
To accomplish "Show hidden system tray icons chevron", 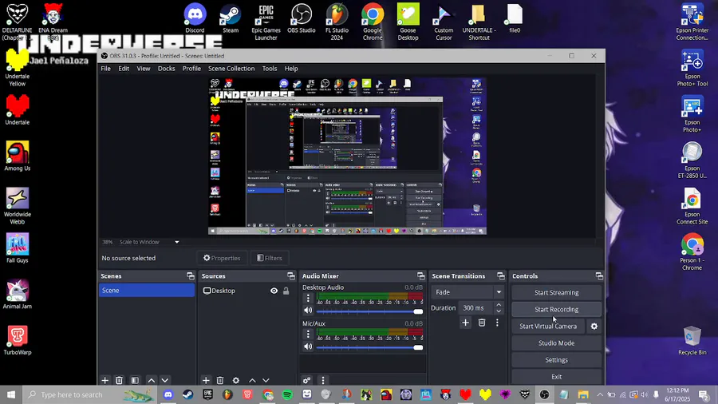I will click(x=600, y=394).
